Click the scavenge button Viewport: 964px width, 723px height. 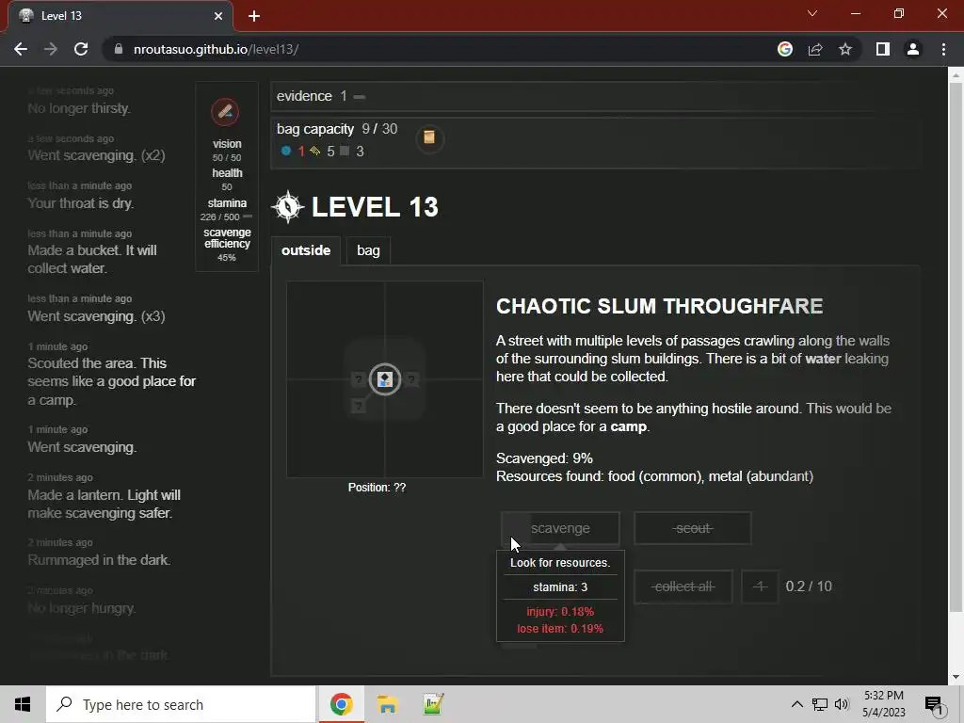pos(560,528)
